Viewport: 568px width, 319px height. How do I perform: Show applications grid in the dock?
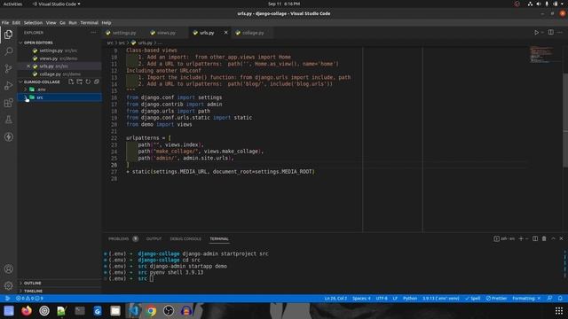tap(559, 311)
